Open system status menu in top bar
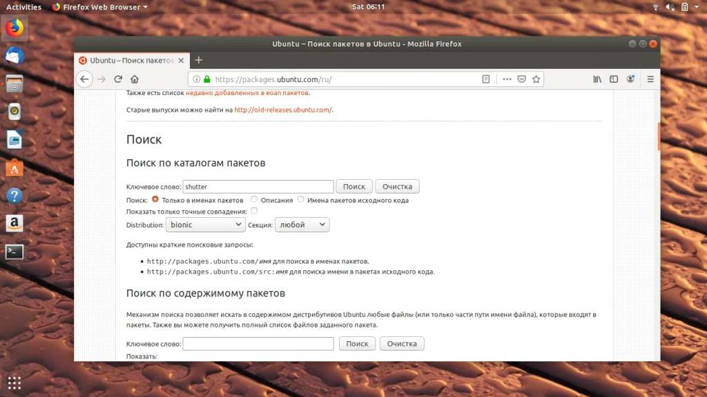707x397 pixels. coord(676,7)
